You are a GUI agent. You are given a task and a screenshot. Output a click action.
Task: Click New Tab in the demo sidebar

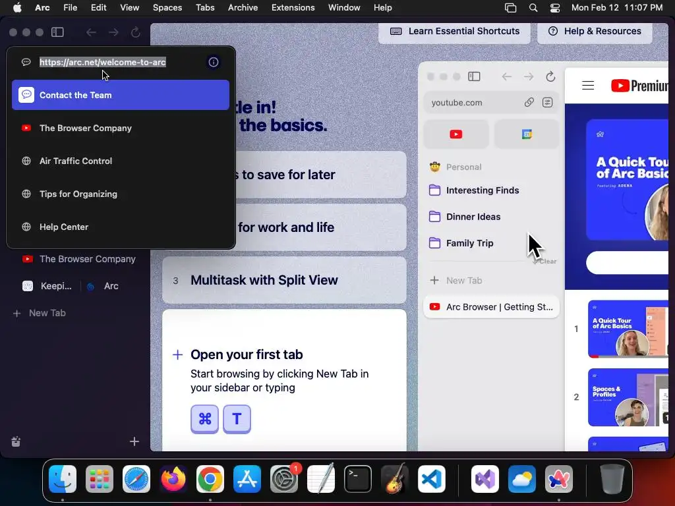coord(456,281)
